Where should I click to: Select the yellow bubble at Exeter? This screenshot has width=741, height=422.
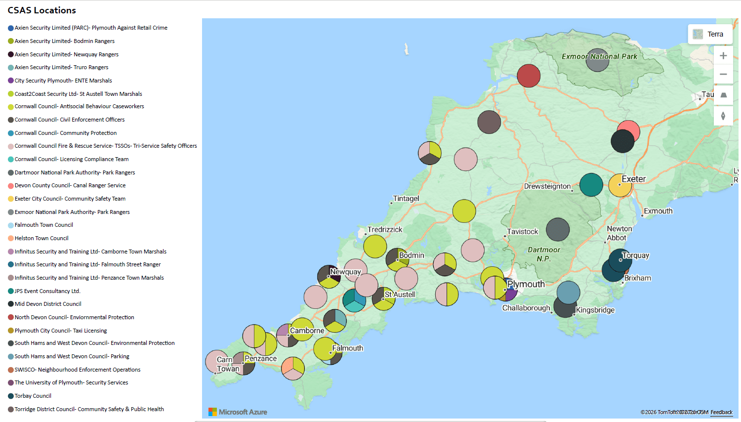(x=620, y=185)
